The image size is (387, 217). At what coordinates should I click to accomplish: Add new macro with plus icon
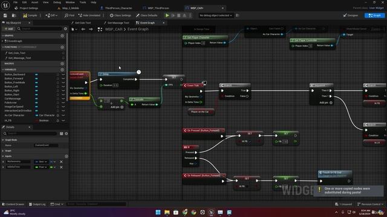[x=62, y=63]
